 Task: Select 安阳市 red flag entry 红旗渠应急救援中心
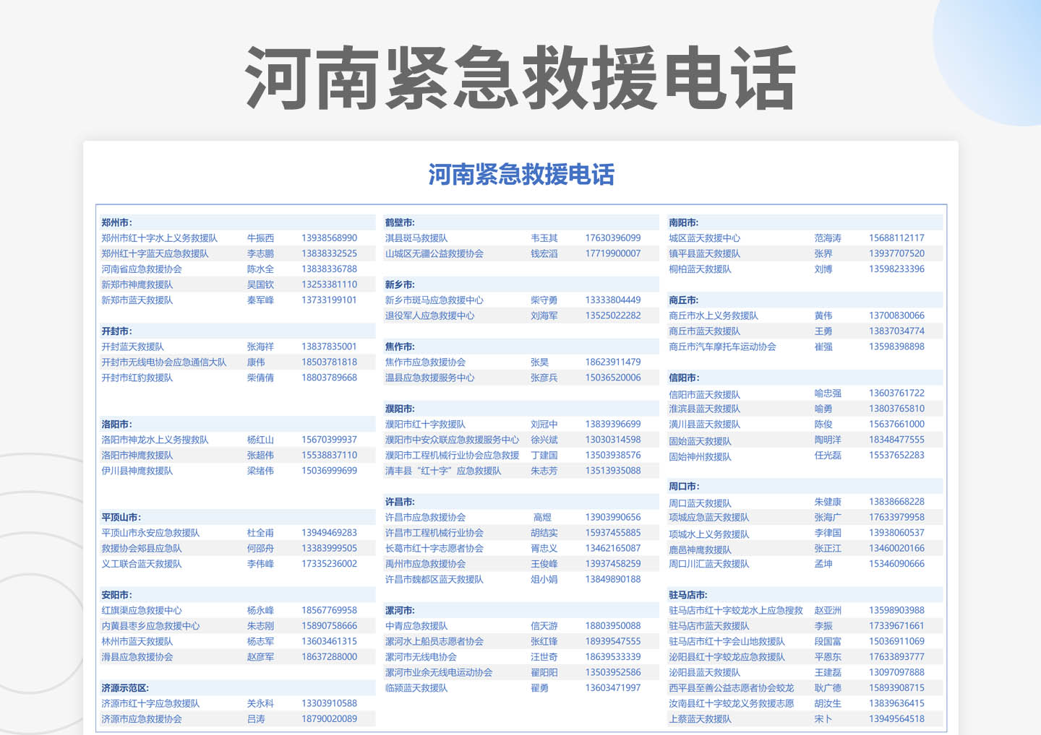coord(143,610)
